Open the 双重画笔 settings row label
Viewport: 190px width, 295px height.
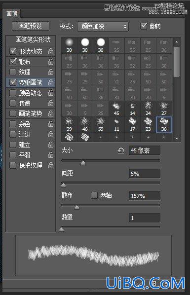(31, 82)
